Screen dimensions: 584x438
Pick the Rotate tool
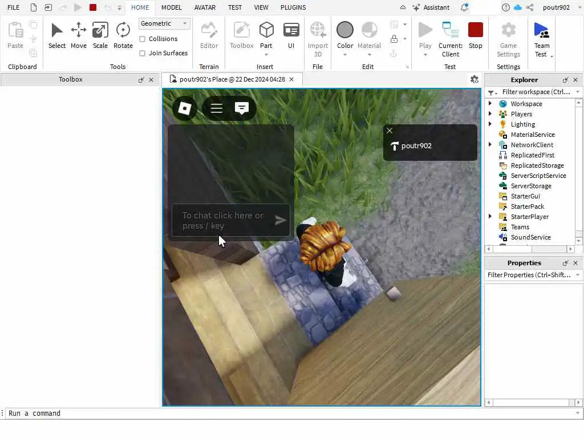click(x=123, y=36)
